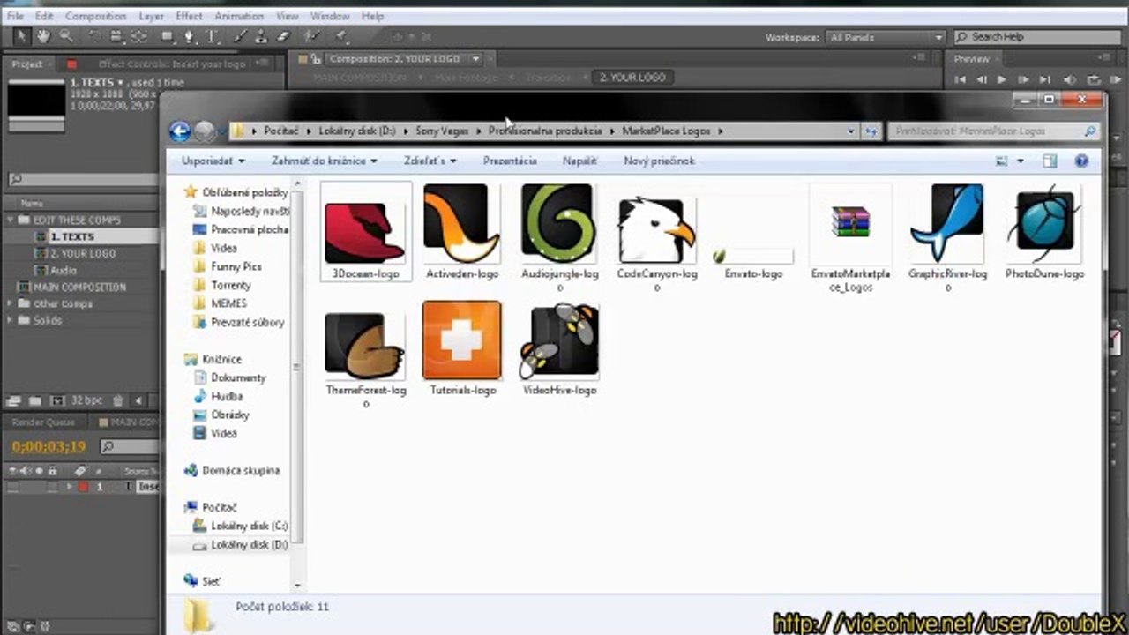The image size is (1129, 635).
Task: Expand the Other Comps folder
Action: click(11, 303)
